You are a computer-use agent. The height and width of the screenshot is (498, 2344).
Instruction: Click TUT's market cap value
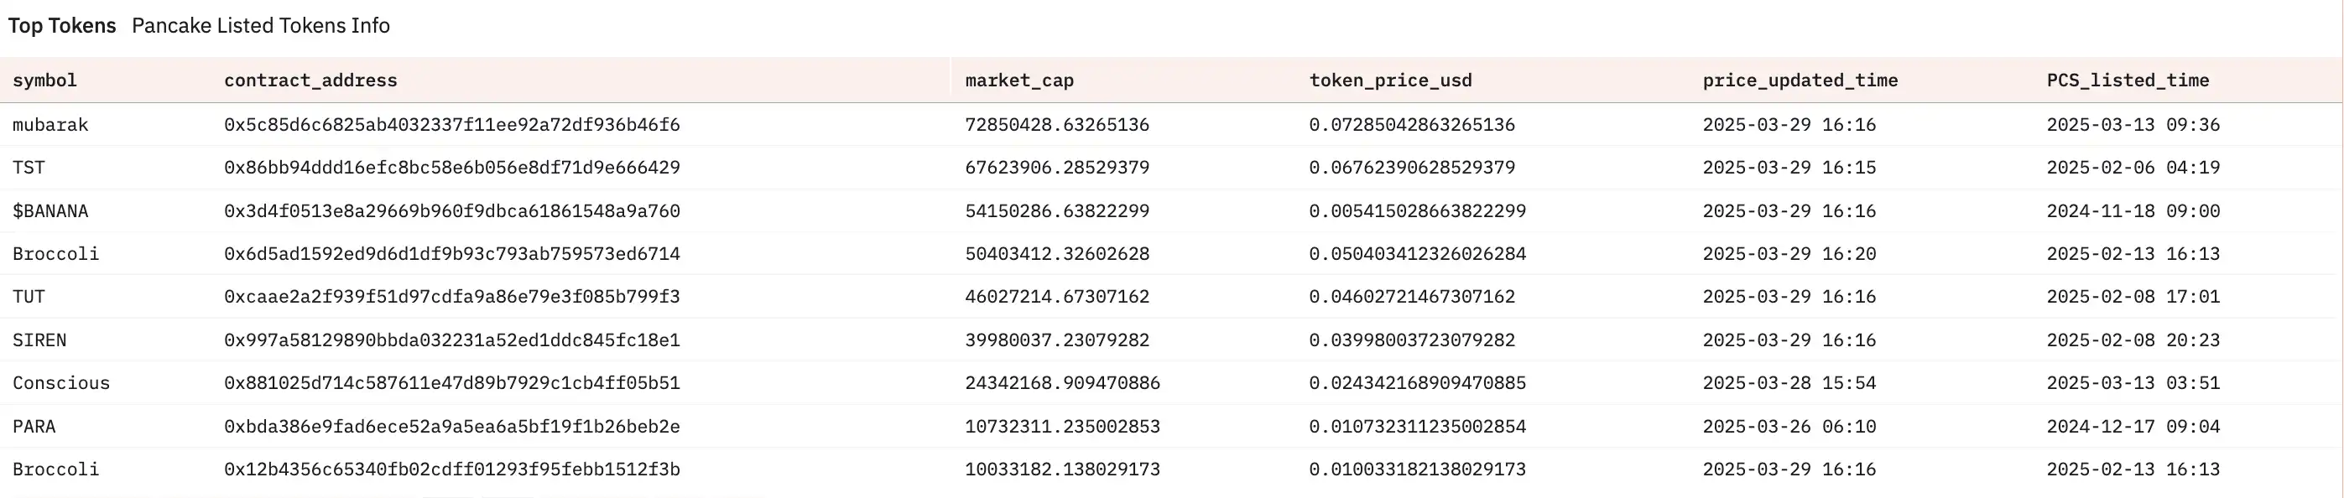[1057, 296]
